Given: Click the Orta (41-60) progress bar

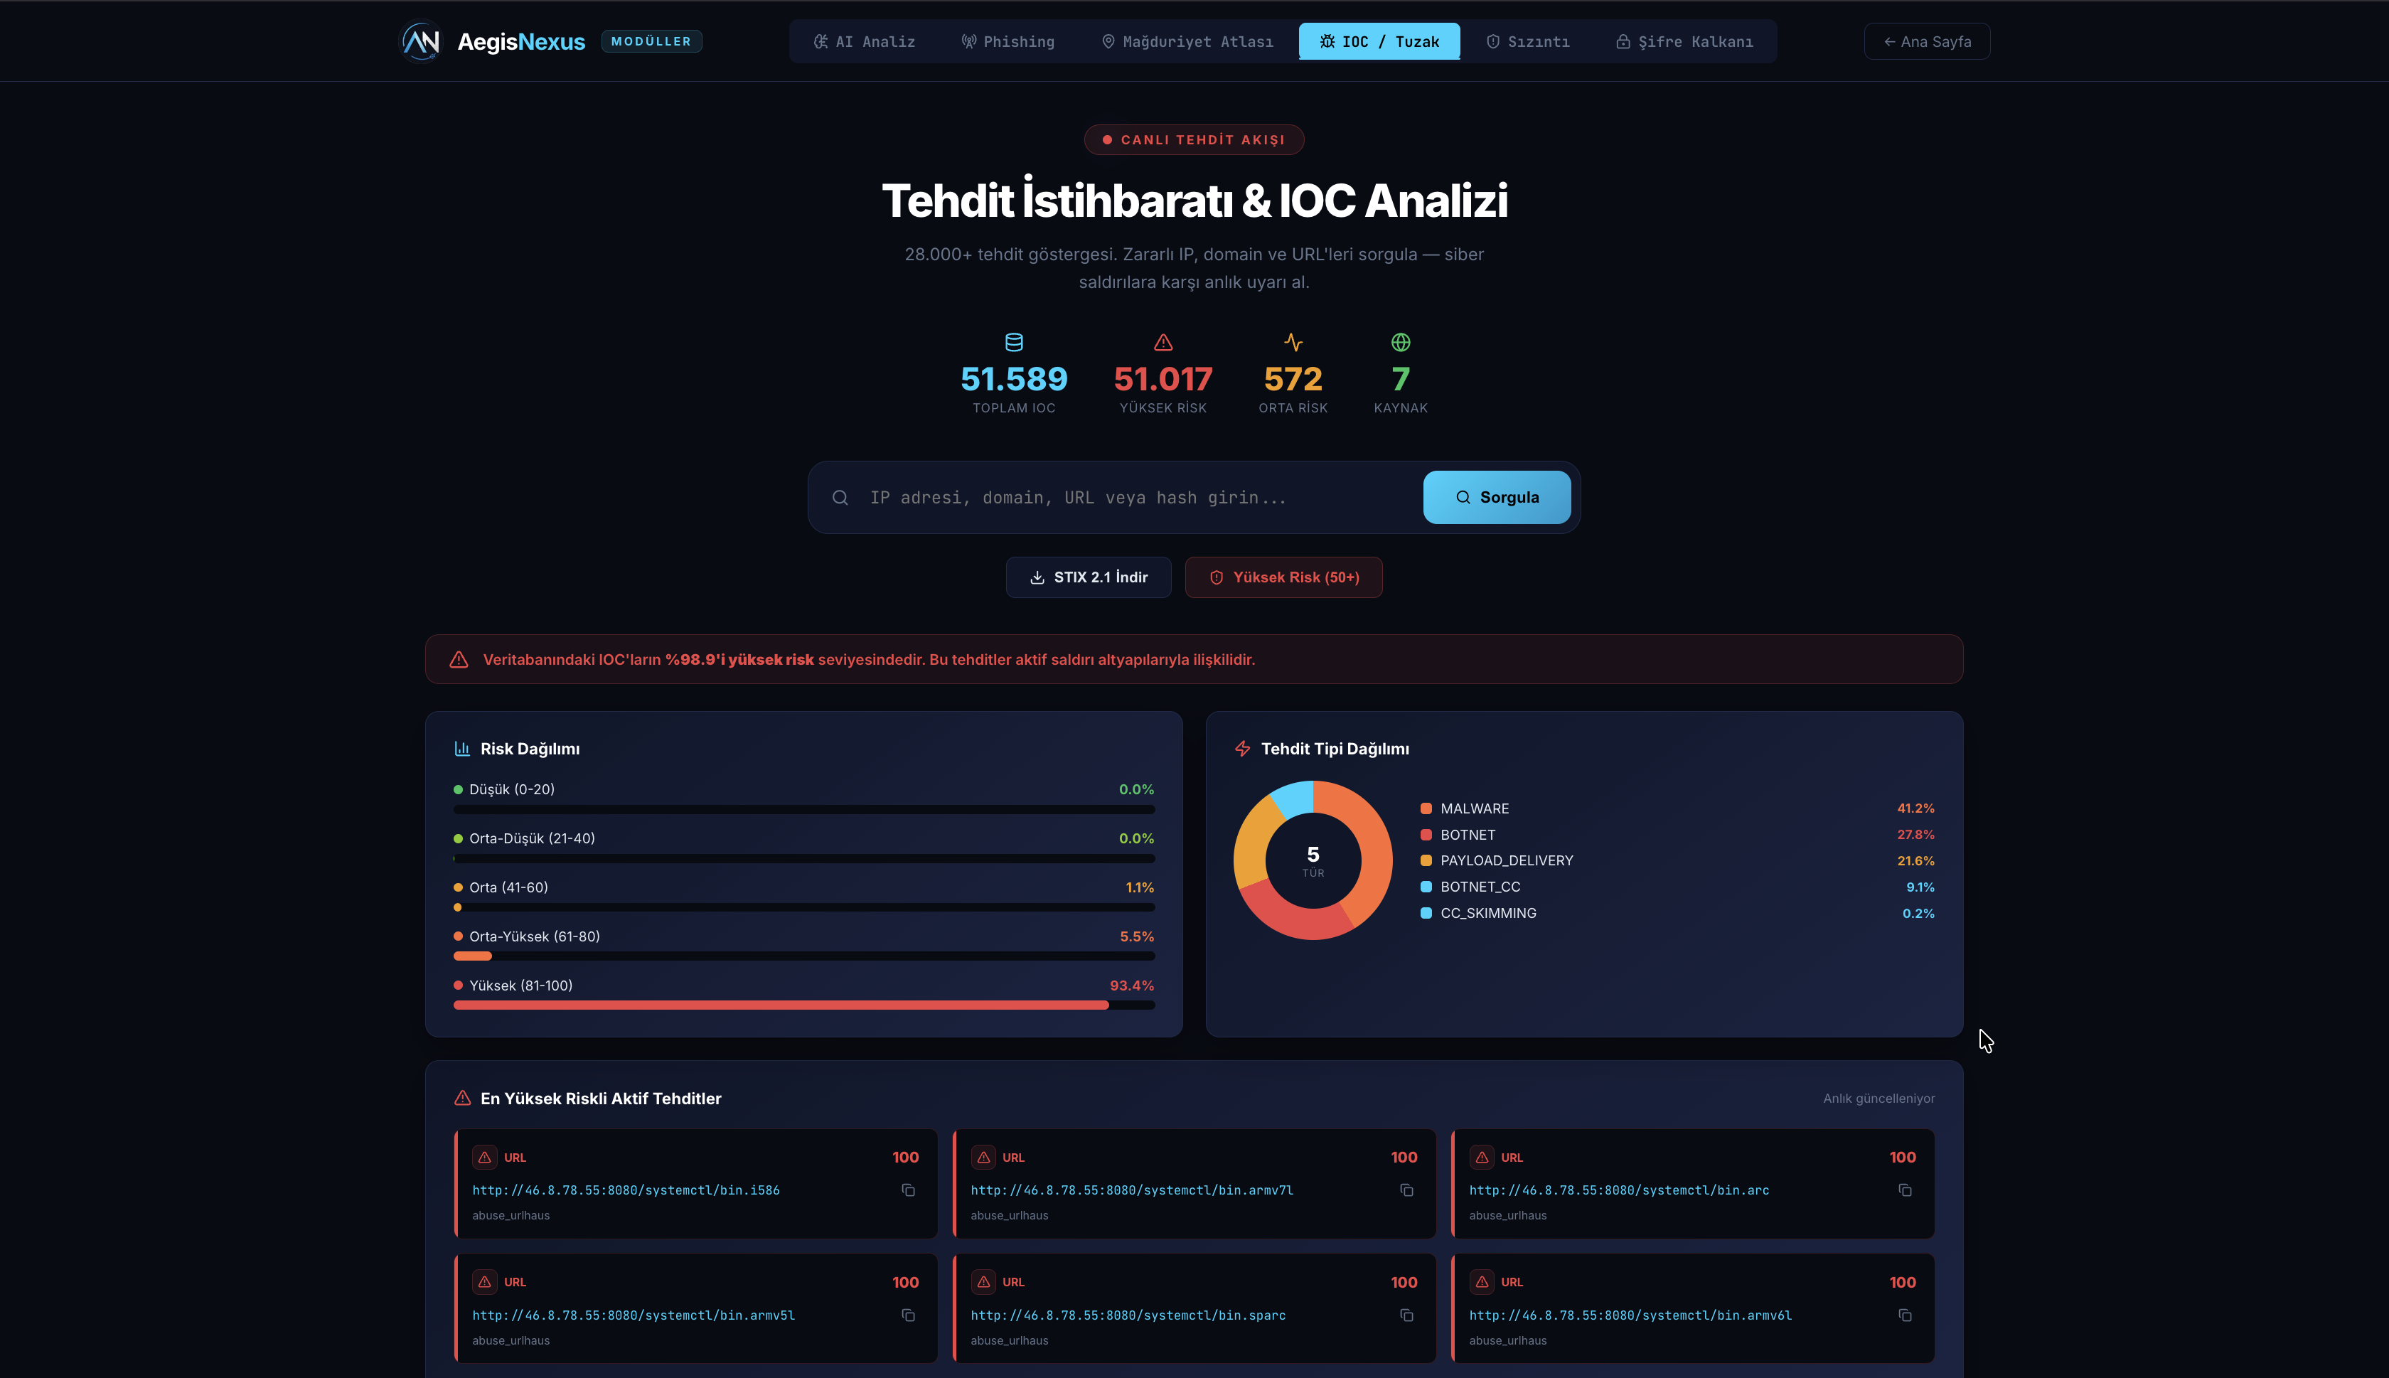Looking at the screenshot, I should point(804,907).
